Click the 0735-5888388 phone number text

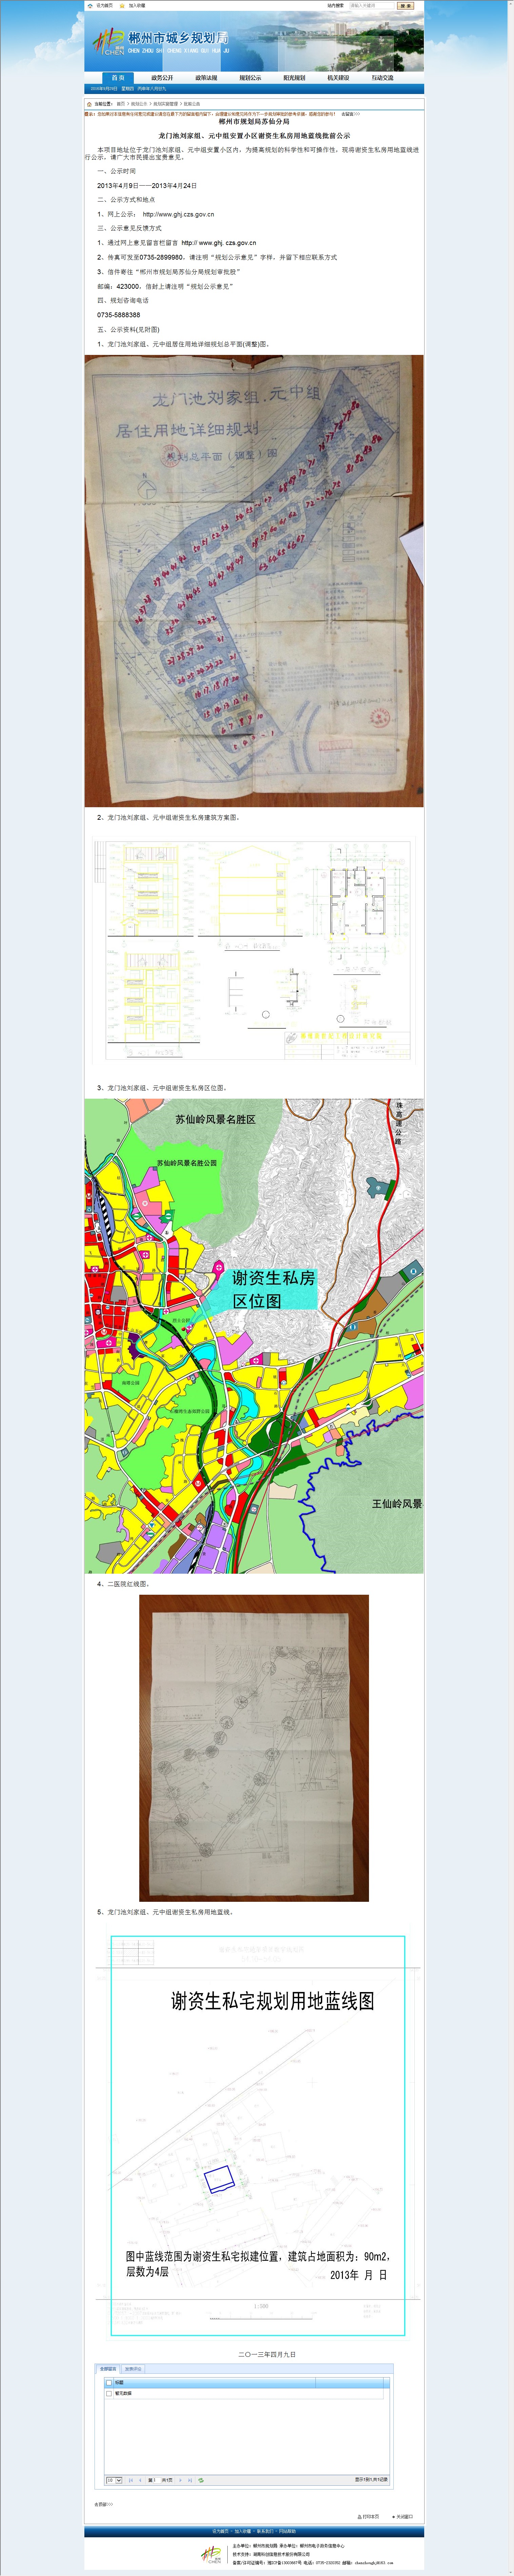coord(119,315)
